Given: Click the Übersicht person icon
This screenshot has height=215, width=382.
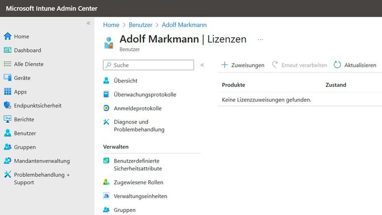Looking at the screenshot, I should tap(106, 80).
